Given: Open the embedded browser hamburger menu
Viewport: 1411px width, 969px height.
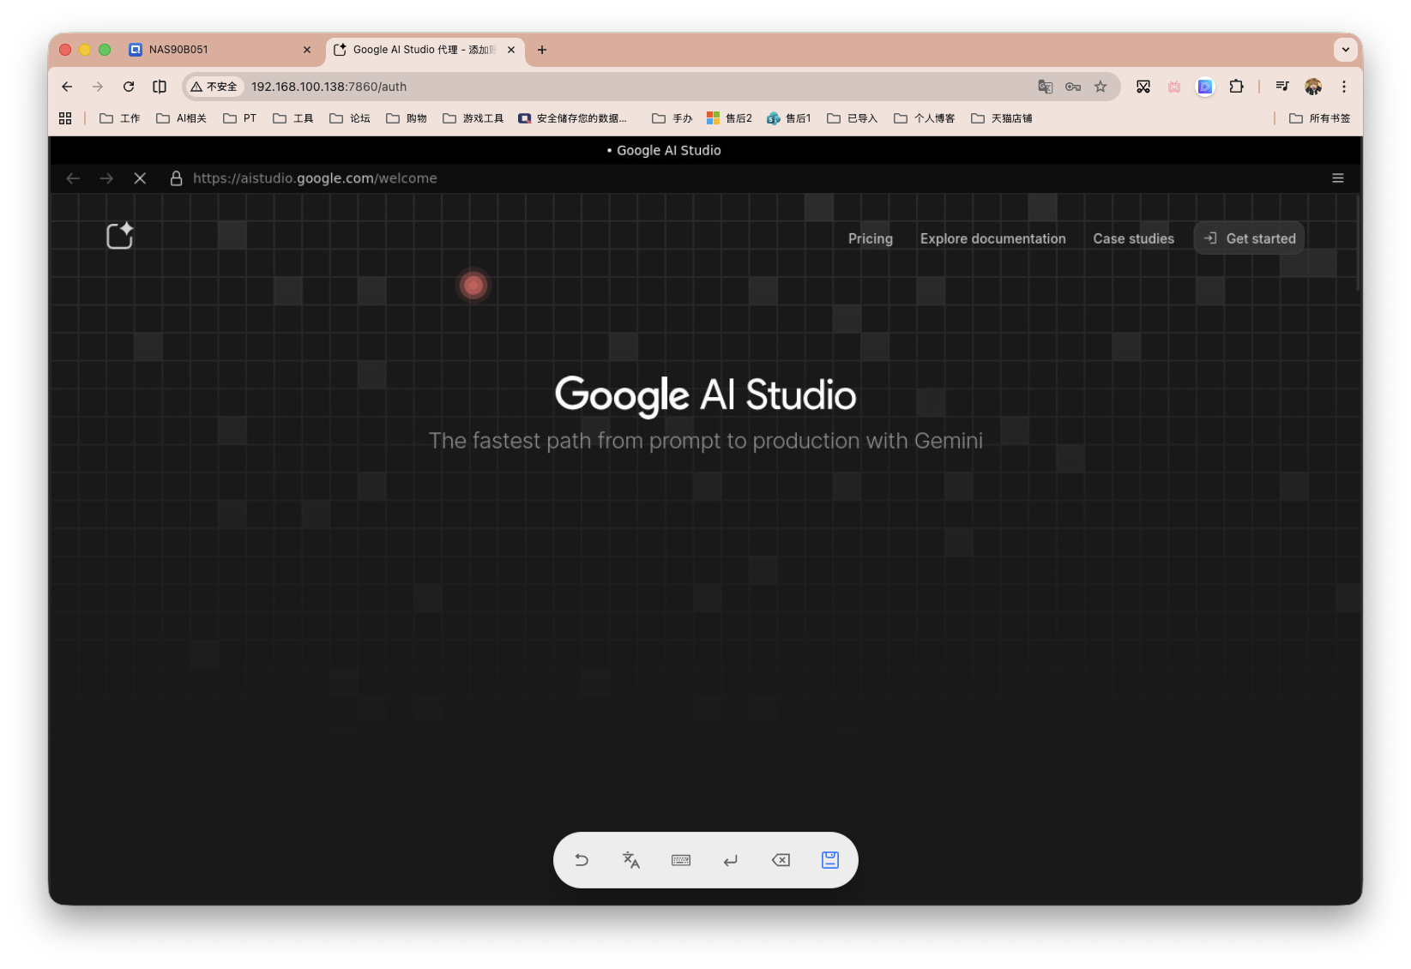Looking at the screenshot, I should point(1337,178).
